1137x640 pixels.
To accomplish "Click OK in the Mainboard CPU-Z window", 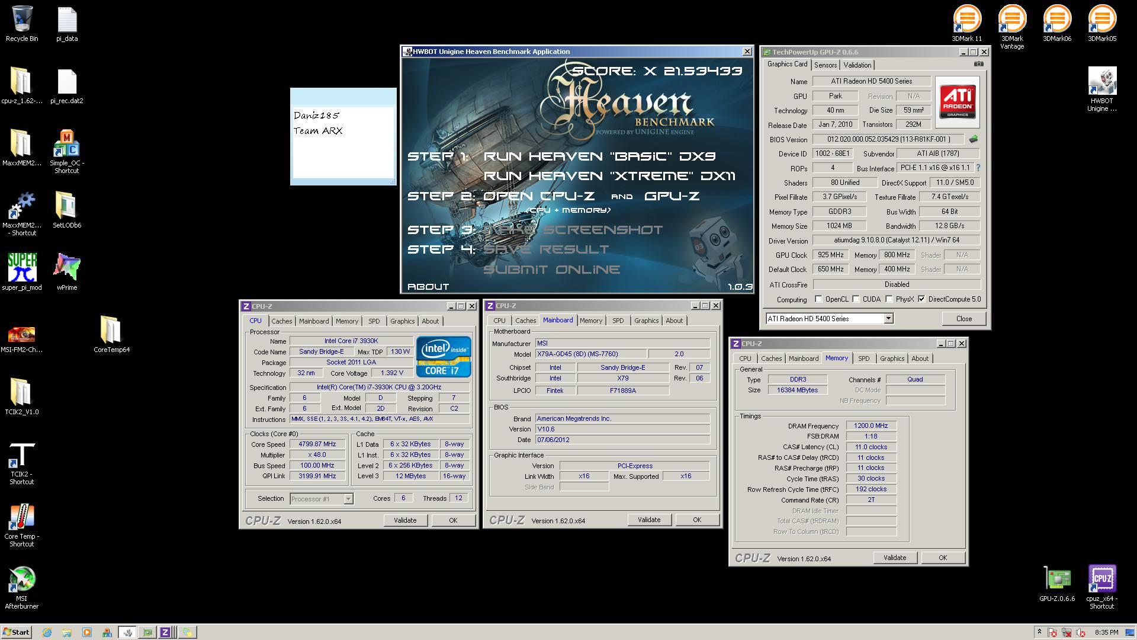I will point(697,520).
